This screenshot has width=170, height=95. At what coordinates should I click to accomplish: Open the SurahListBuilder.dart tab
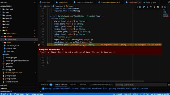[x=84, y=2]
